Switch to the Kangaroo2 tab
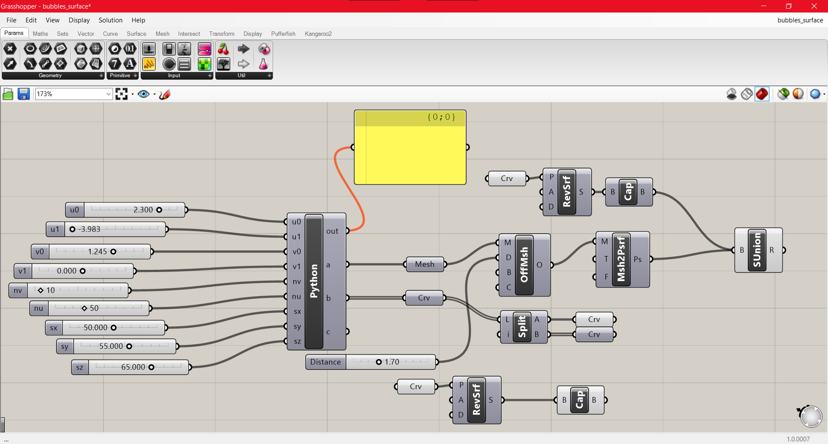 pos(318,34)
